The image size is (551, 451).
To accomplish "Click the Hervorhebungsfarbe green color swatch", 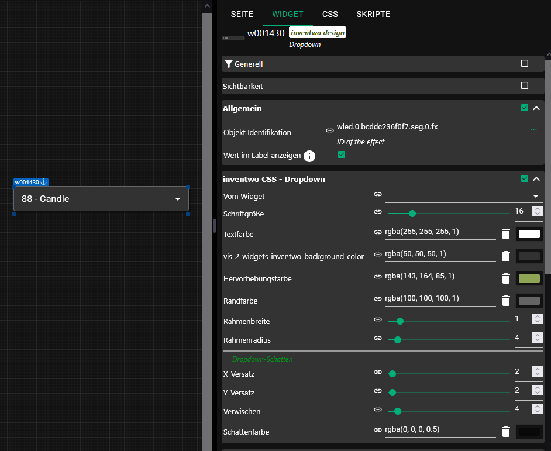I will (x=529, y=278).
